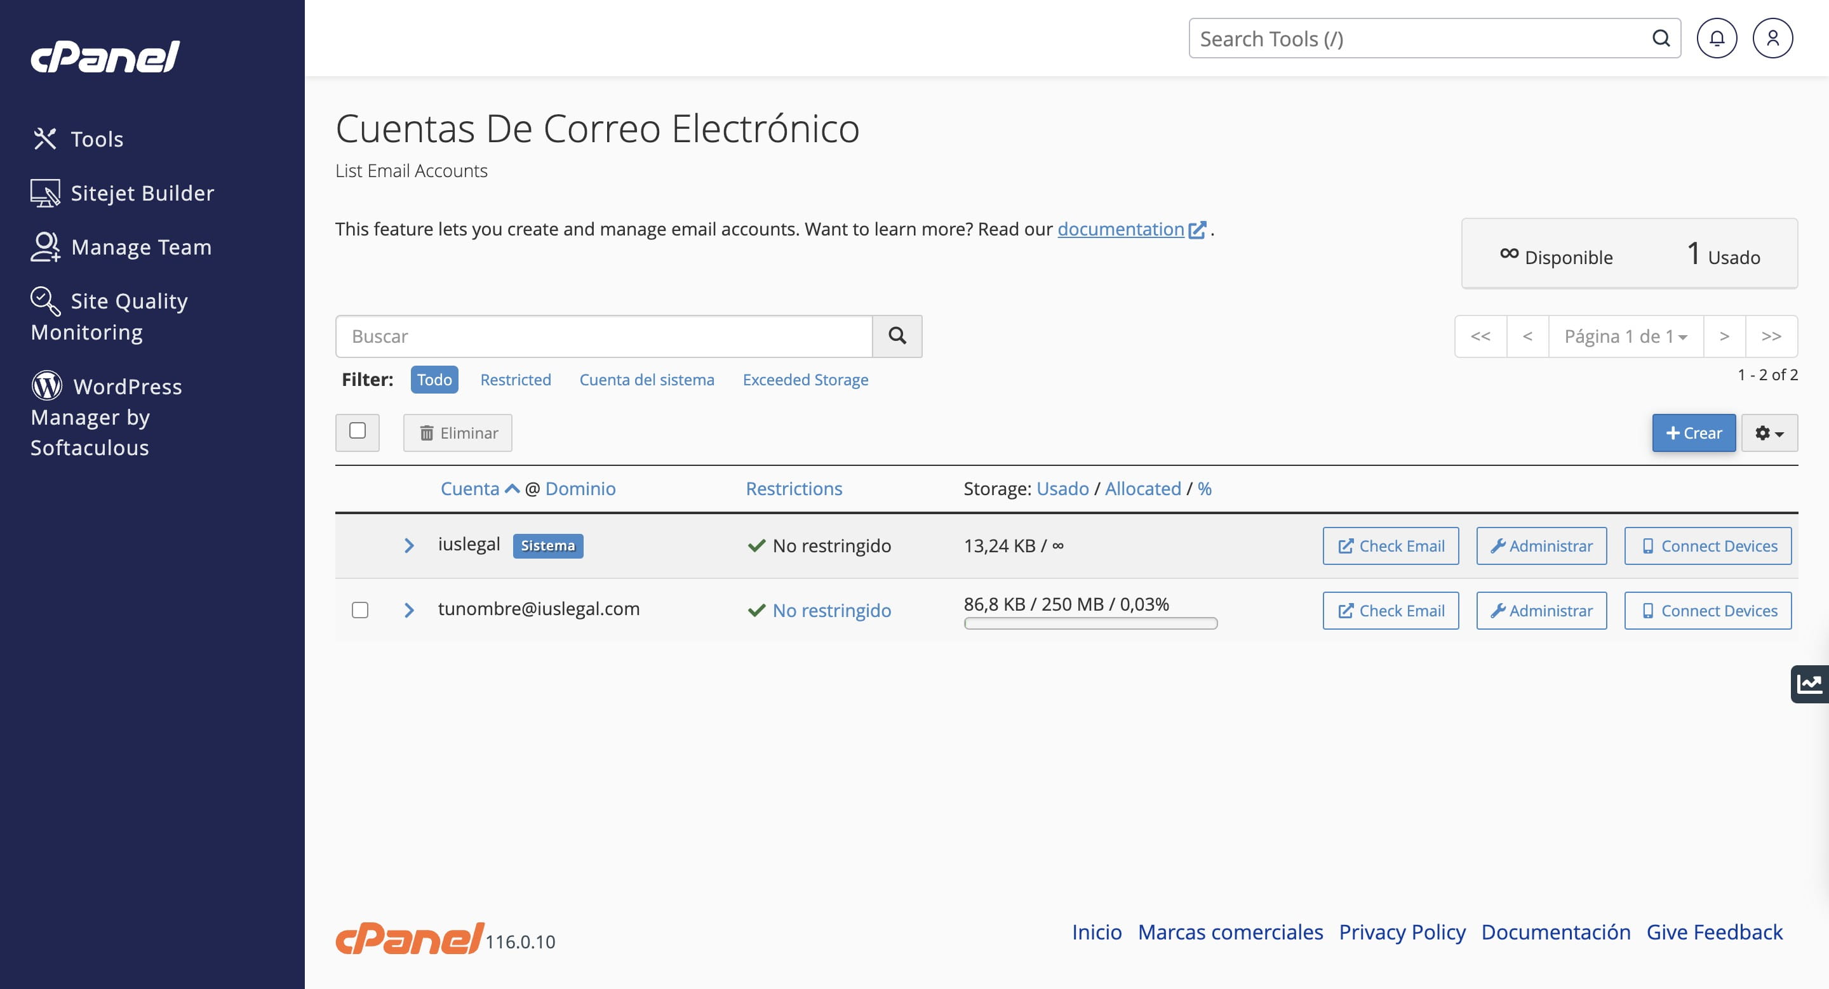Image resolution: width=1829 pixels, height=989 pixels.
Task: Click the statistics chart side tab icon
Action: point(1809,684)
